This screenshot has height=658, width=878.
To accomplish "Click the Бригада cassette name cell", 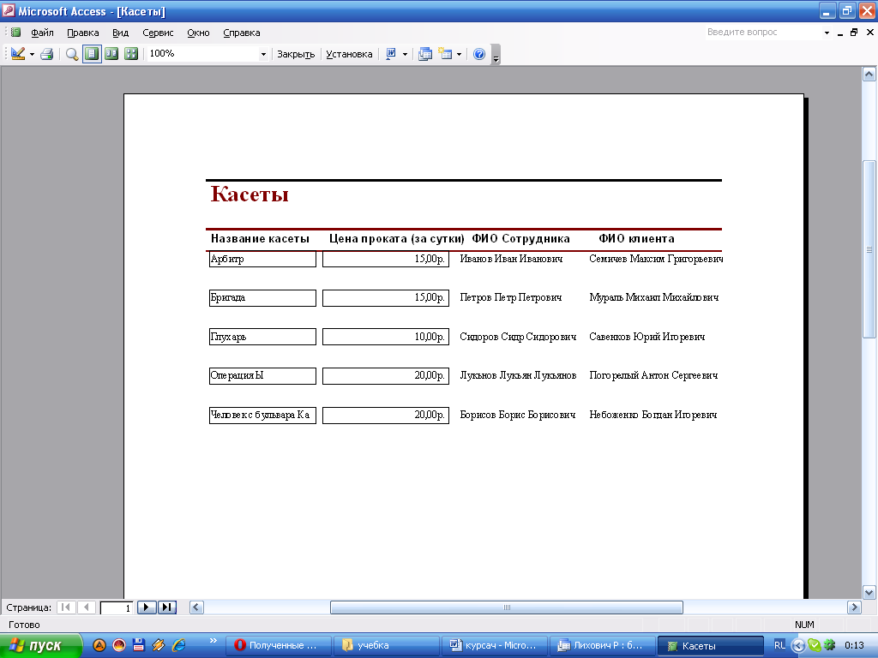I will click(x=262, y=297).
